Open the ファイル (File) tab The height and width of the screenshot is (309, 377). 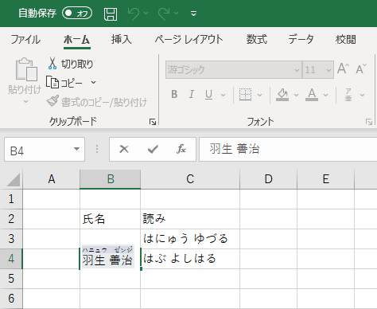pyautogui.click(x=25, y=40)
